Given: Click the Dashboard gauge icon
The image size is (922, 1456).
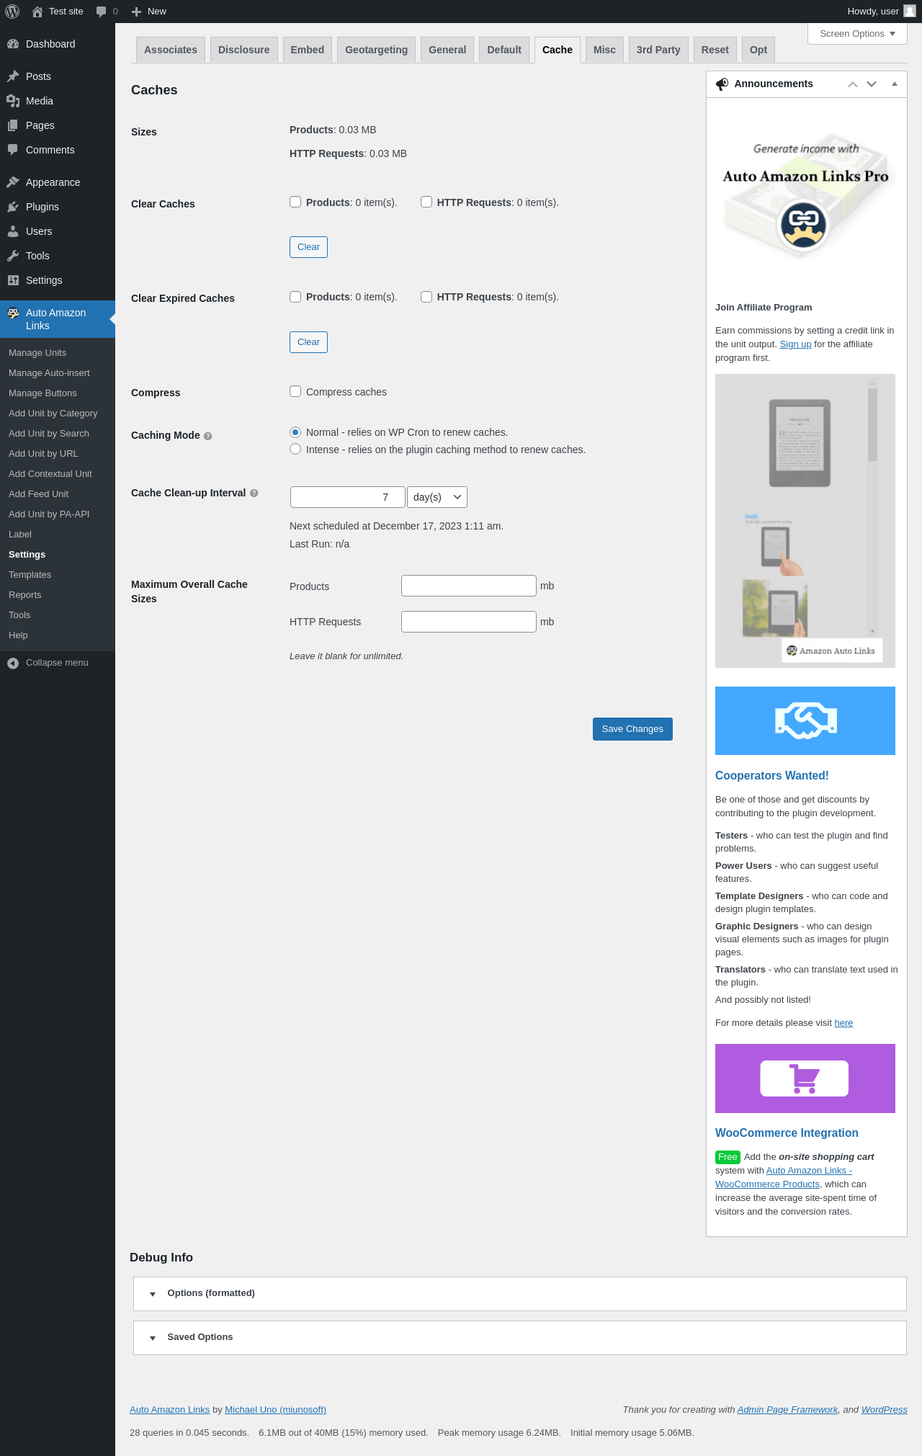Looking at the screenshot, I should click(13, 44).
